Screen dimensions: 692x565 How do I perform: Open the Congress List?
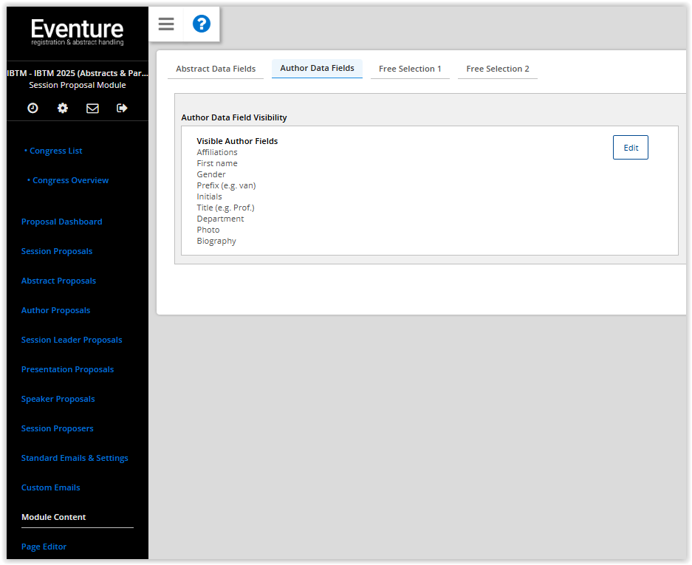(x=55, y=151)
